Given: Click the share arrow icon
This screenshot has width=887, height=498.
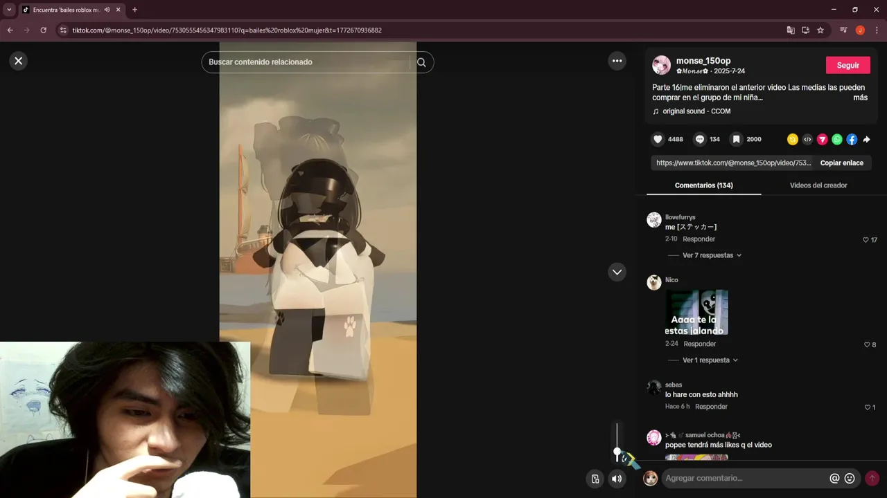Looking at the screenshot, I should pyautogui.click(x=866, y=139).
